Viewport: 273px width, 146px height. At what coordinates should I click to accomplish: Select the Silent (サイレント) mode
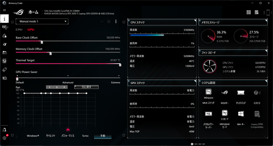[x=51, y=136]
